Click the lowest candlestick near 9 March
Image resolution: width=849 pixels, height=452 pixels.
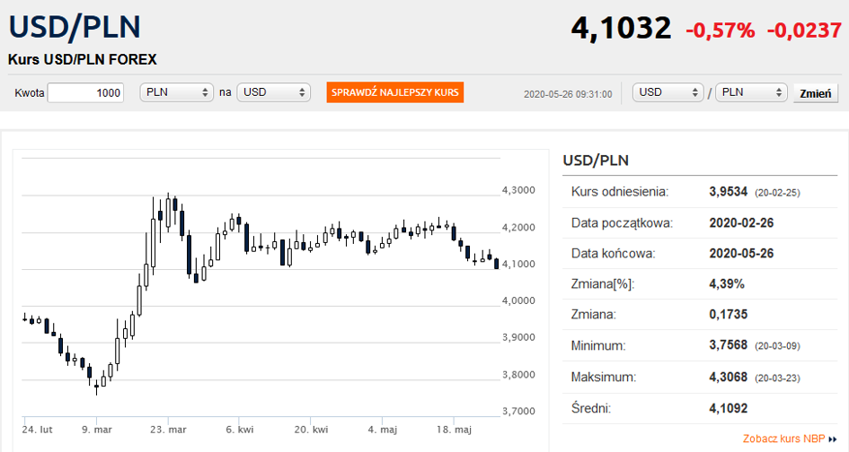[x=96, y=386]
